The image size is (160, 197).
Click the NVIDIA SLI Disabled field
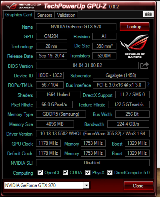click(93, 163)
